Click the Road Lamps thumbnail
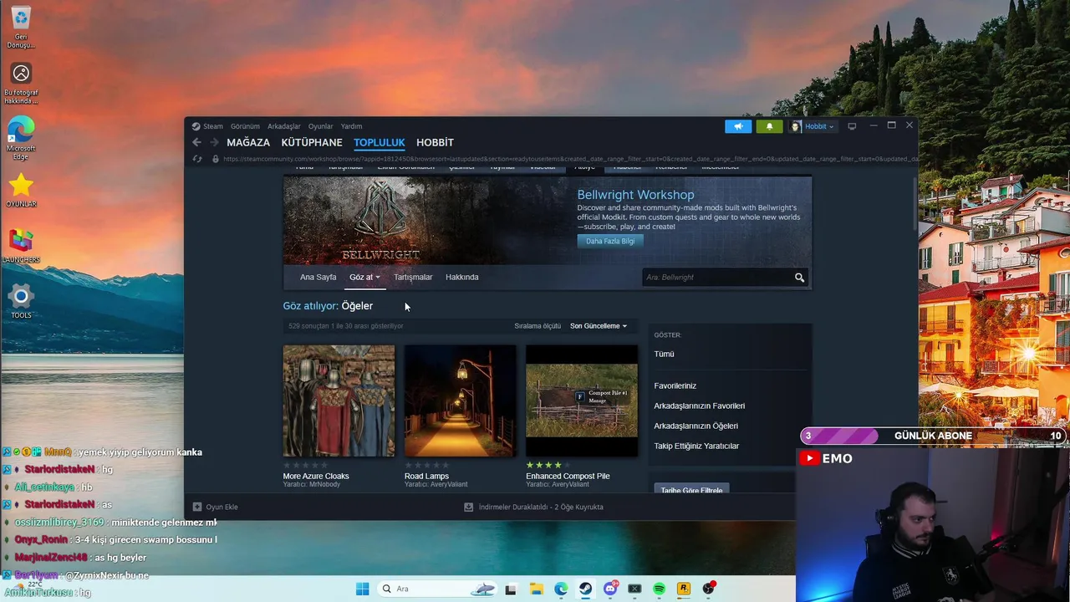The height and width of the screenshot is (602, 1070). pos(460,401)
